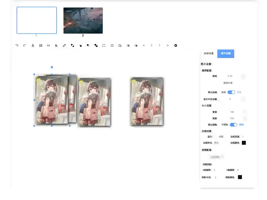
Task: Click the rotation handle above selected image
Action: [x=52, y=67]
